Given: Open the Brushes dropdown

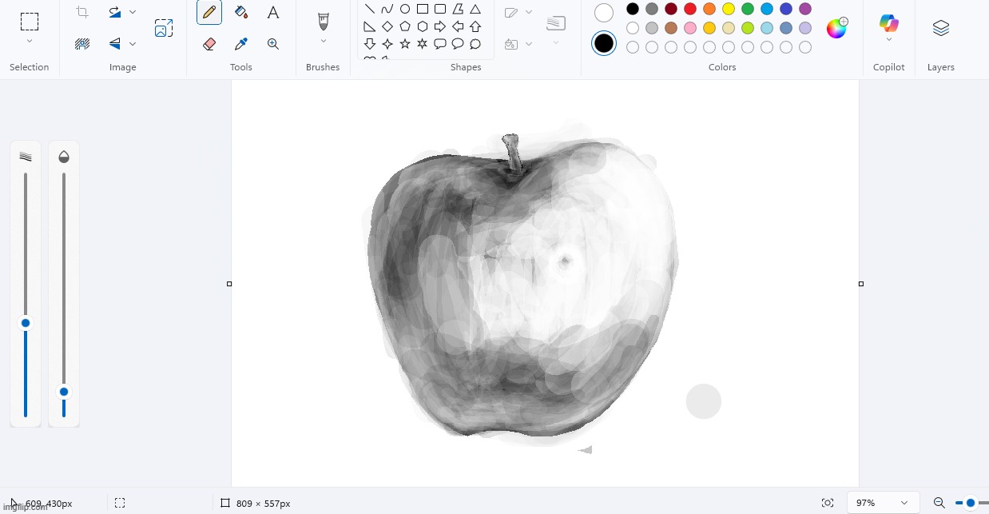Looking at the screenshot, I should coord(323,40).
